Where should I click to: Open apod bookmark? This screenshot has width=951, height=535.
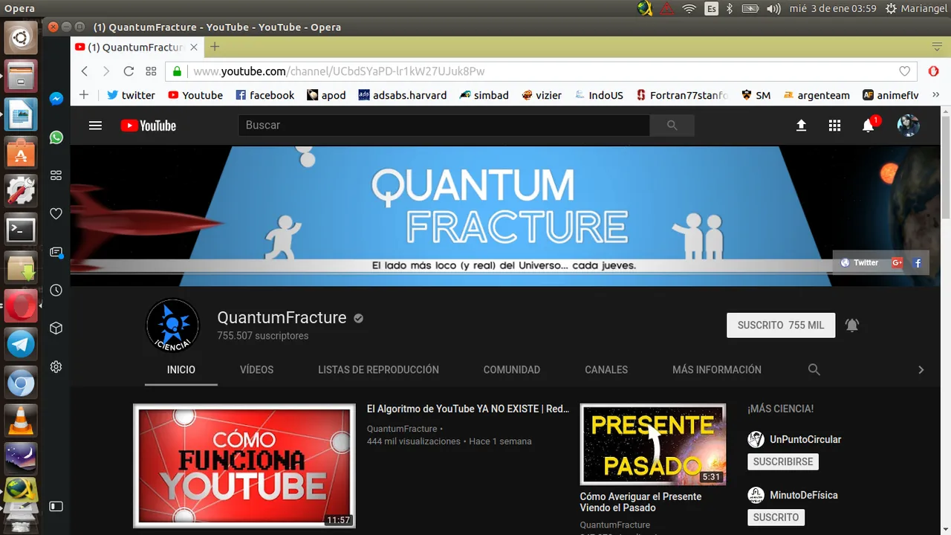point(326,95)
